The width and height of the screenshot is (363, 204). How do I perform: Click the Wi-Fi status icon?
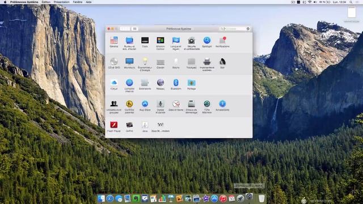[x=310, y=2]
